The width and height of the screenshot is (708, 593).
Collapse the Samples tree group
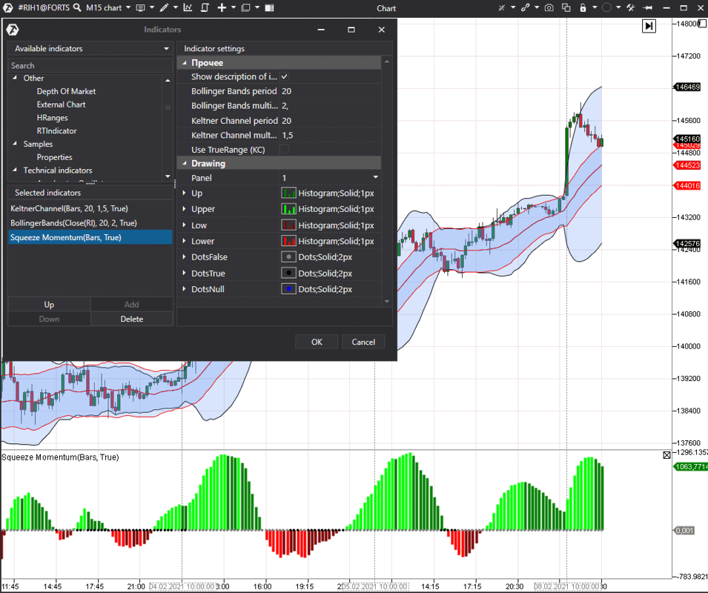pos(15,144)
